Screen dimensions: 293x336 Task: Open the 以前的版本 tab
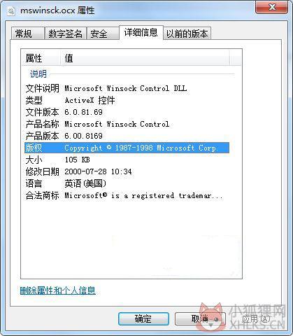pyautogui.click(x=187, y=34)
